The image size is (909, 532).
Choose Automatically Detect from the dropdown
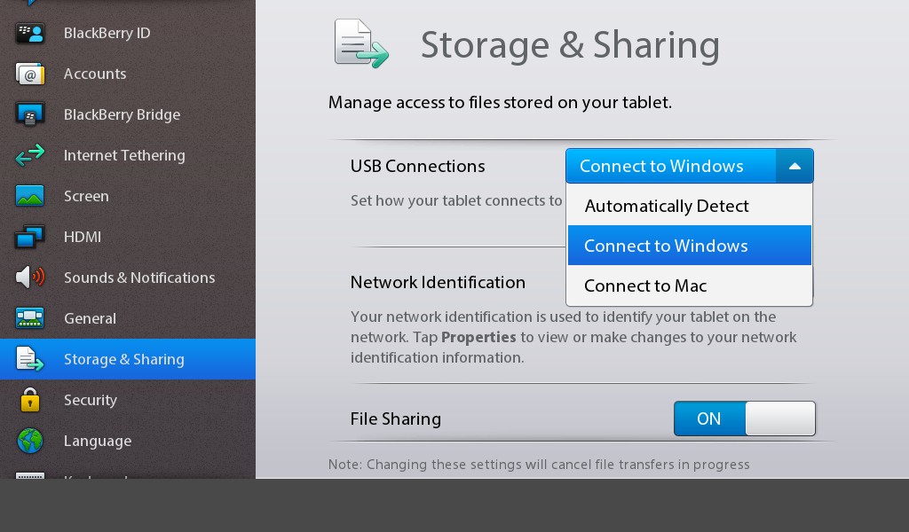pyautogui.click(x=666, y=206)
